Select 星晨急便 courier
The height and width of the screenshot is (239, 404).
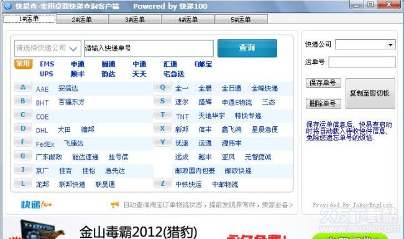click(265, 129)
